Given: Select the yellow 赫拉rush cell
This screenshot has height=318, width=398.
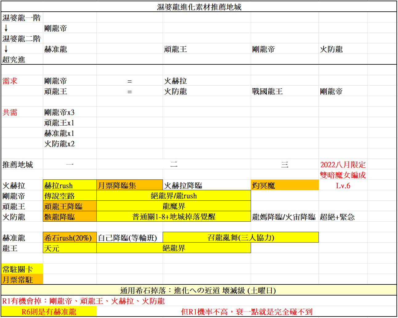Looking at the screenshot, I should (70, 185).
